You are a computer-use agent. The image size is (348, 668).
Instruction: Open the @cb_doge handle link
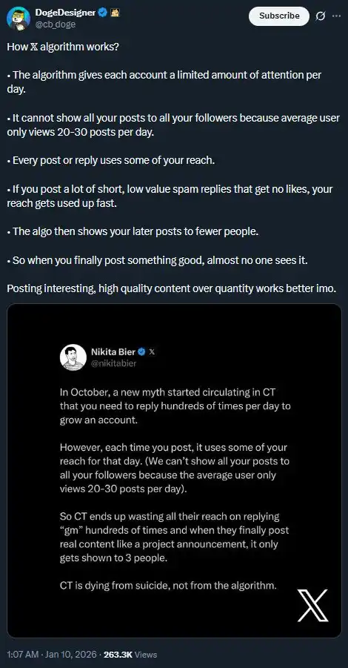tap(56, 24)
